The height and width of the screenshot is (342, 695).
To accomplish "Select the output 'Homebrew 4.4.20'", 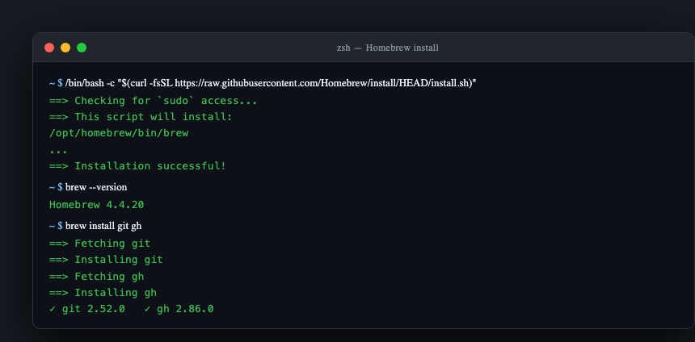I will [x=97, y=205].
